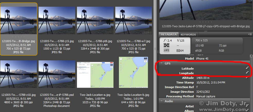
Task: Click the 'Photoshop document' file type text
Action: 57,106
